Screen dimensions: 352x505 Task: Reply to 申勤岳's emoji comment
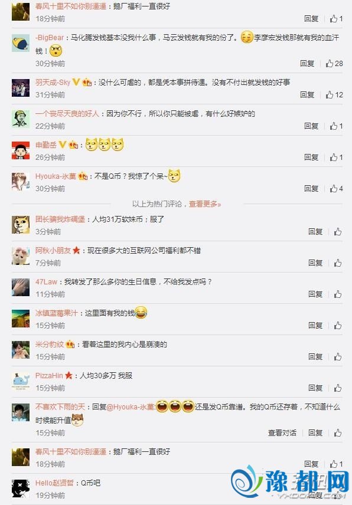(x=311, y=157)
